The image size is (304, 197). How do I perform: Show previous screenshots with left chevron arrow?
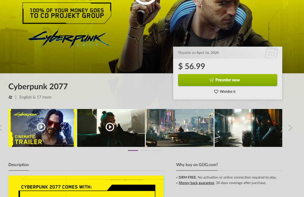1,128
